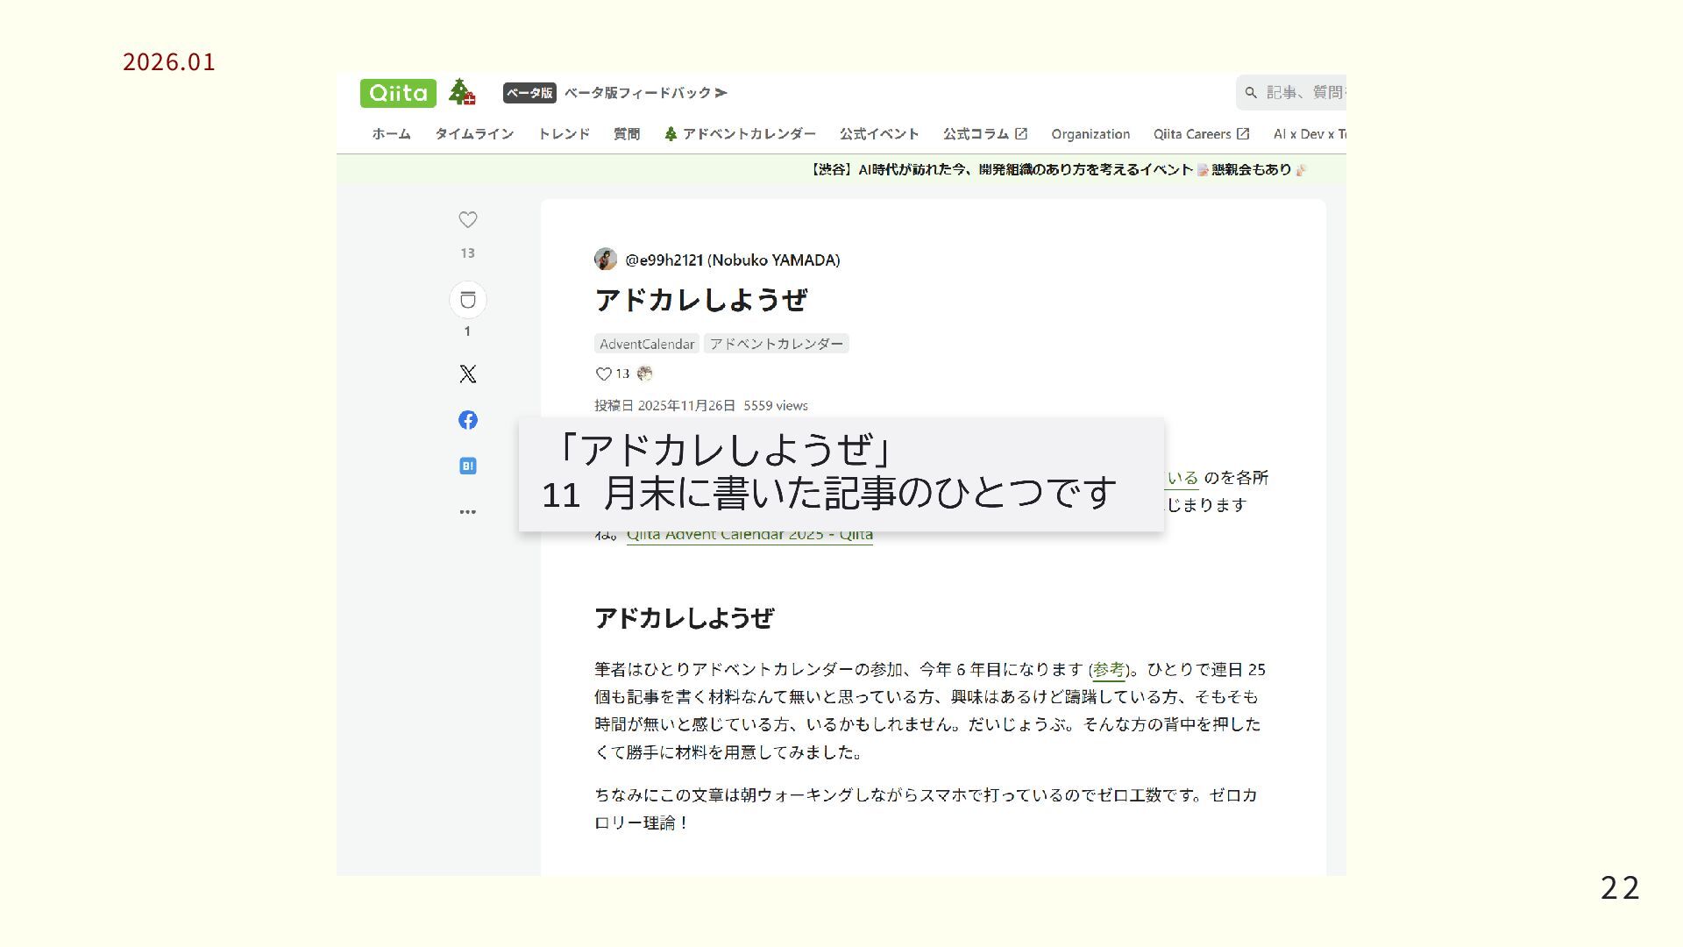Open the 参考 reference link
This screenshot has height=947, width=1683.
pyautogui.click(x=1108, y=670)
